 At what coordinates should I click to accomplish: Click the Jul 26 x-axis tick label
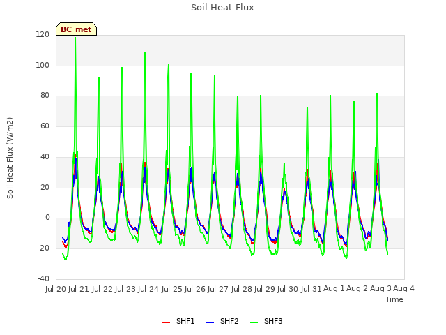click(195, 289)
